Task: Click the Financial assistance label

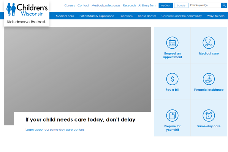Action: [x=209, y=90]
